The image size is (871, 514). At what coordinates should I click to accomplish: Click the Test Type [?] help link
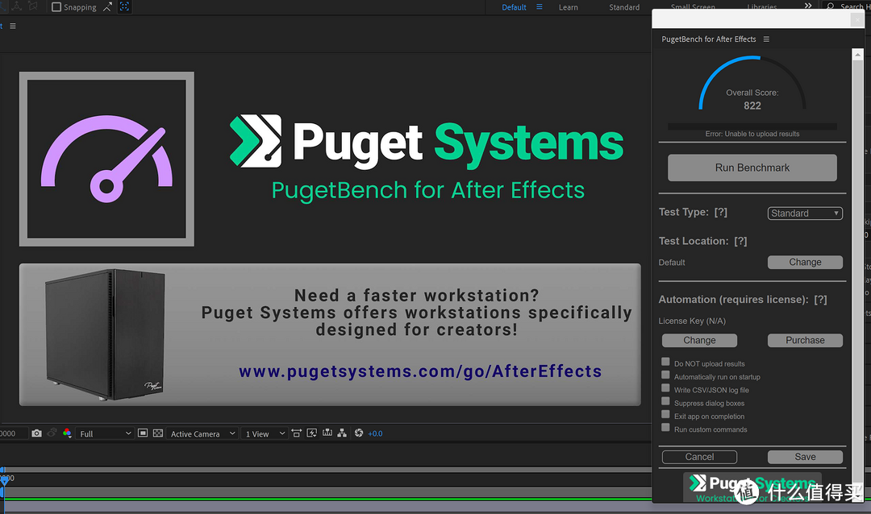pos(721,212)
